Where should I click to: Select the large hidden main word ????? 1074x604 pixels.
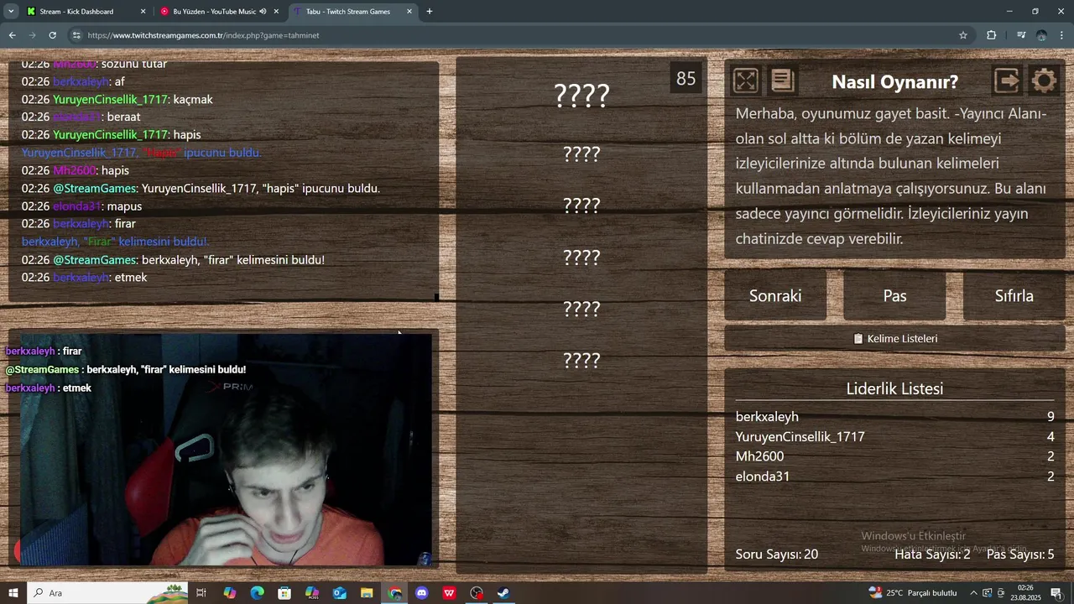(581, 96)
